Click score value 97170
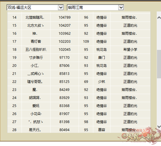 tap(65, 58)
